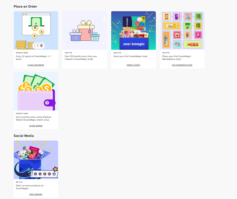Click the marketplace snack grid image
Image resolution: width=237 pixels, height=199 pixels.
pyautogui.click(x=182, y=30)
